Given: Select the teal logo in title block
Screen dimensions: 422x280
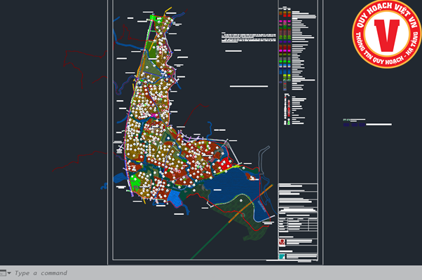Looking at the screenshot, I should pos(282,256).
